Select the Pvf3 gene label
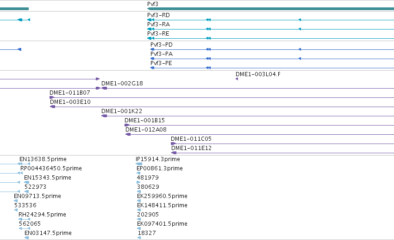The width and height of the screenshot is (394, 240). 153,4
